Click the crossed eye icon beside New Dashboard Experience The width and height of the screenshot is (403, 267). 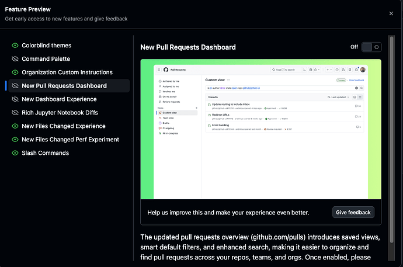click(x=15, y=99)
